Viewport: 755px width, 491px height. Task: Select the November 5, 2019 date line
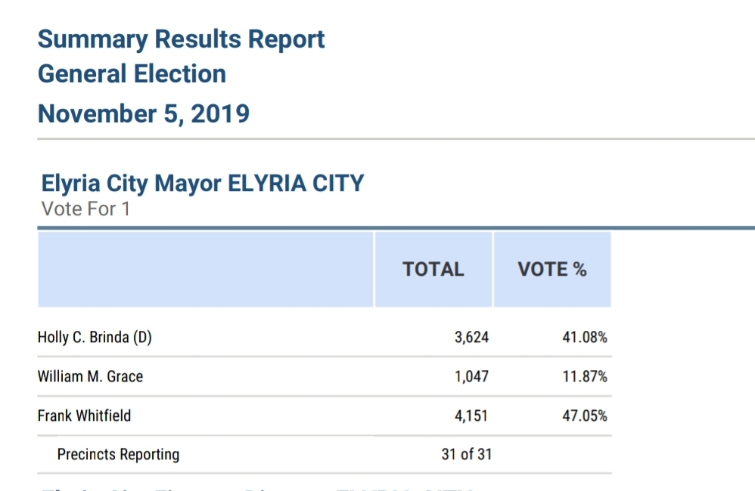point(144,113)
